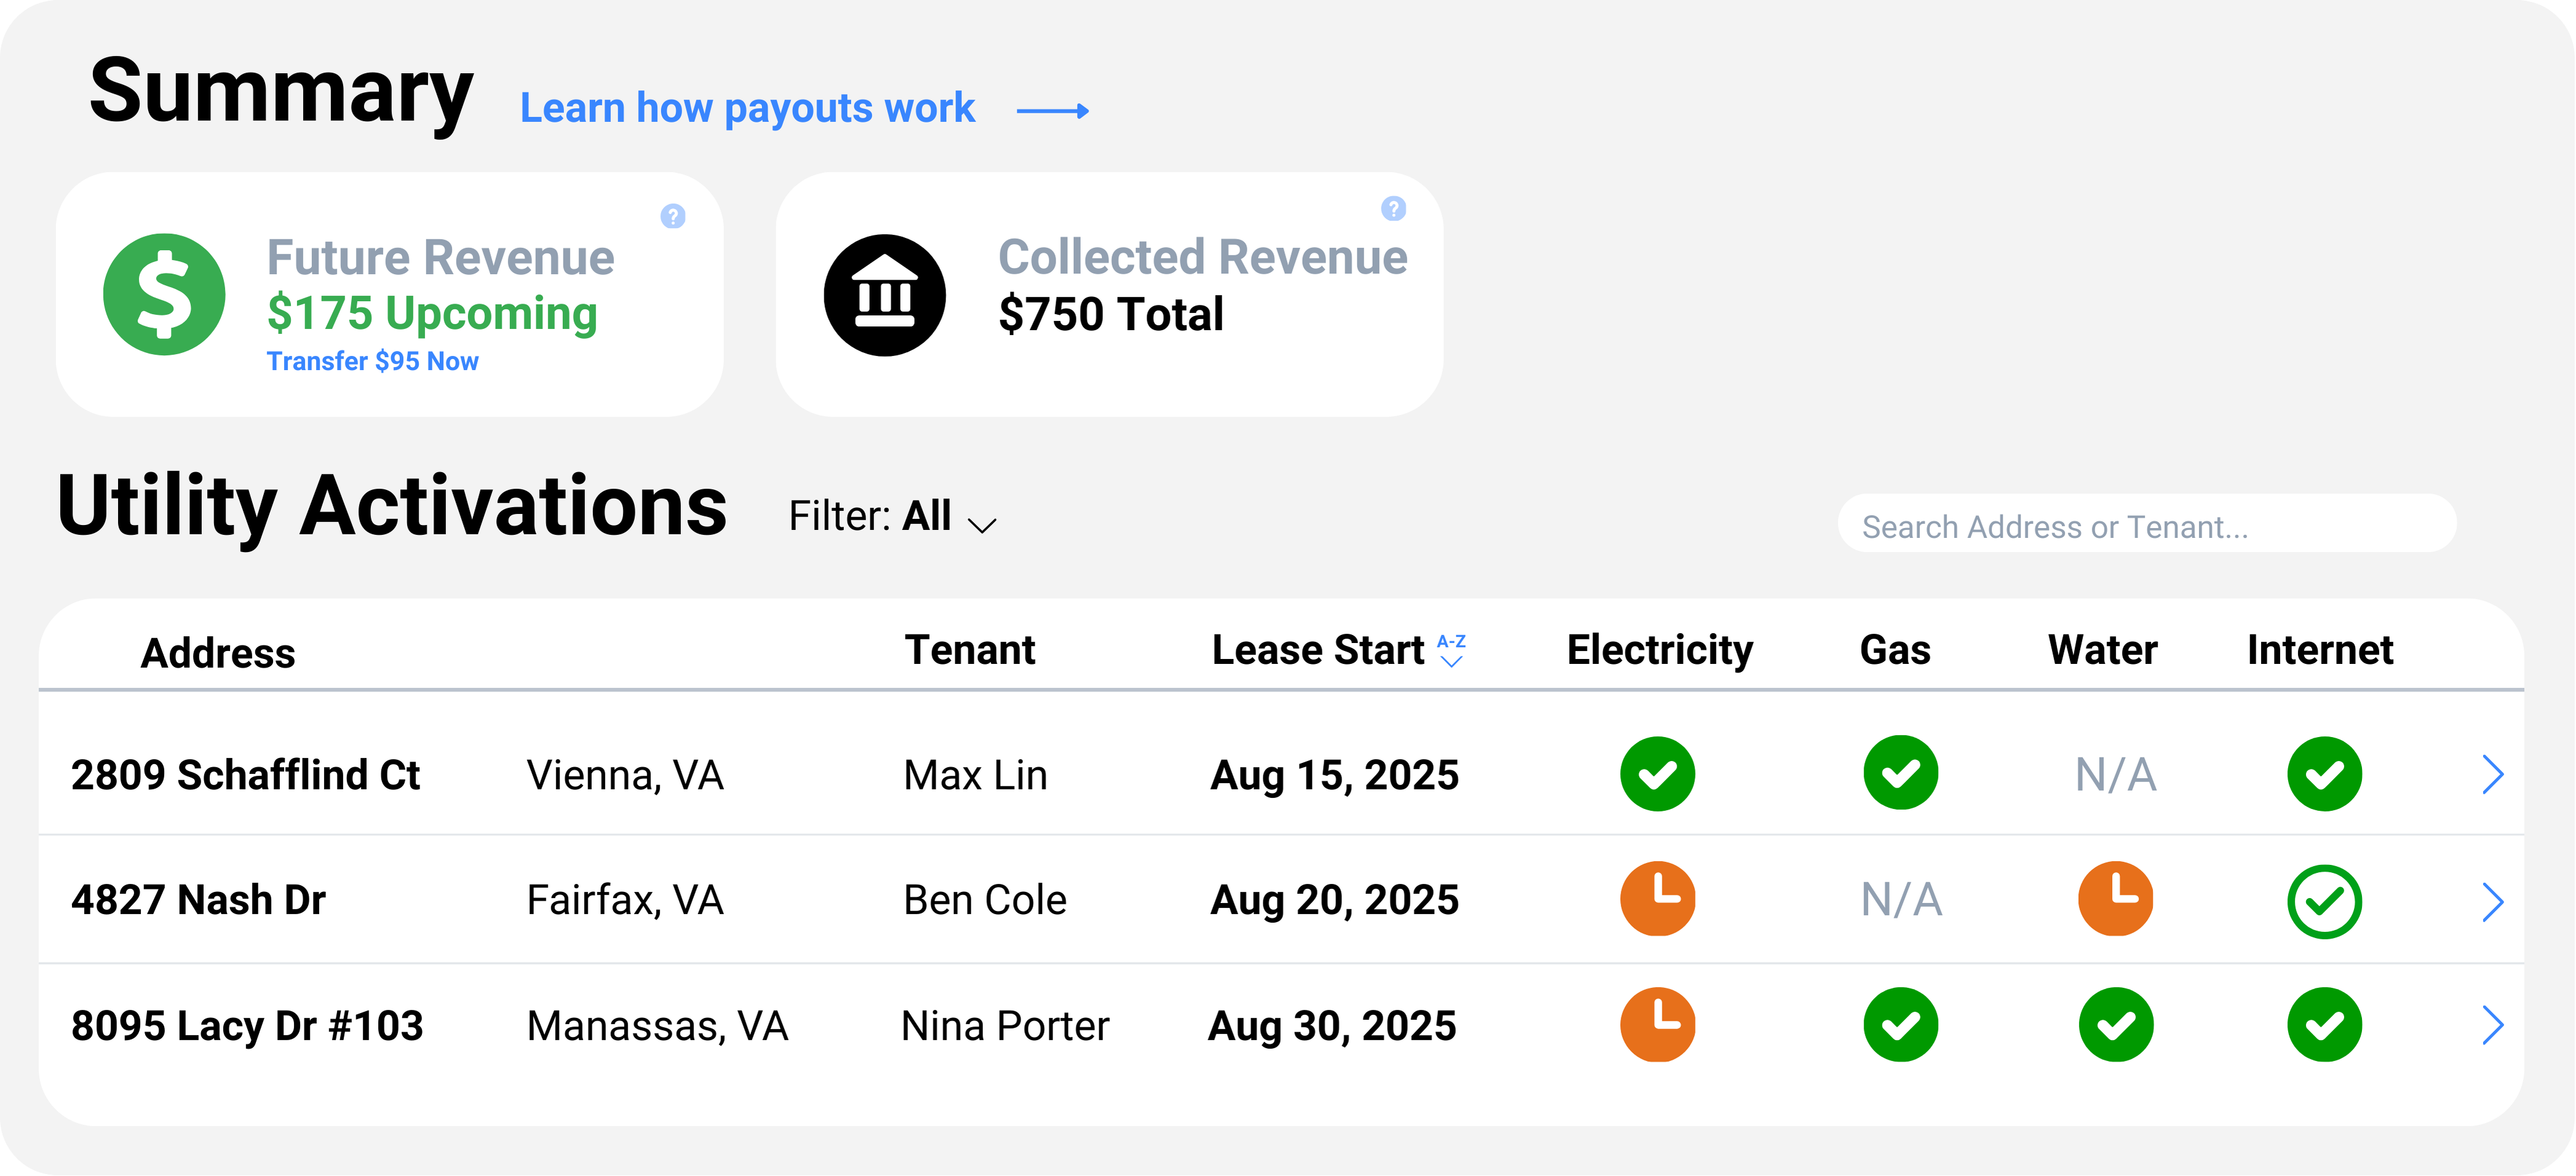
Task: Click city Manassas, VA
Action: (x=657, y=1026)
